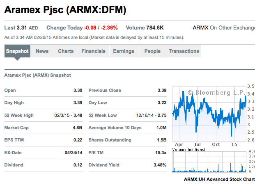The width and height of the screenshot is (255, 187).
Task: Select the Snapshot tab
Action: (17, 51)
